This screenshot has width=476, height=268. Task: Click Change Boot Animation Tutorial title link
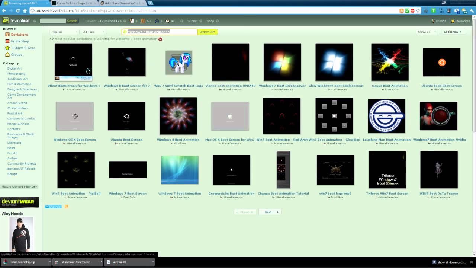pos(283,194)
